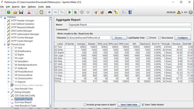This screenshot has height=109, width=194.
Task: Expand the Debug Sampler node
Action: tap(8, 92)
